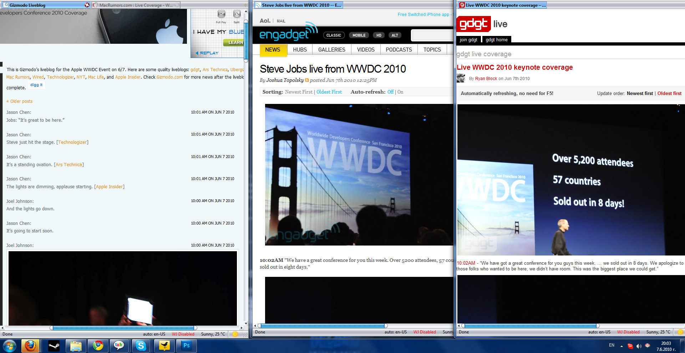685x353 pixels.
Task: Open the 'gdgt home' link
Action: point(496,40)
